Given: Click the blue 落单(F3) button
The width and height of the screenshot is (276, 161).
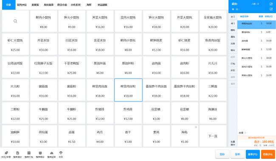Looking at the screenshot, I should [253, 154].
